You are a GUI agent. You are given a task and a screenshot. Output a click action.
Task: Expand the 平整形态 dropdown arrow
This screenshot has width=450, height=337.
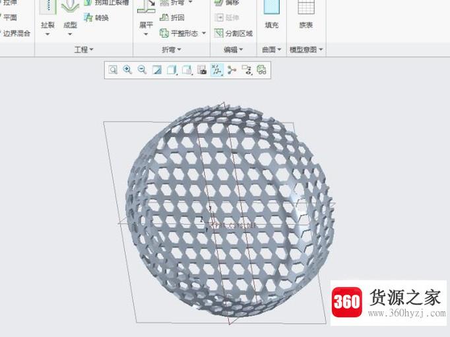pos(204,33)
